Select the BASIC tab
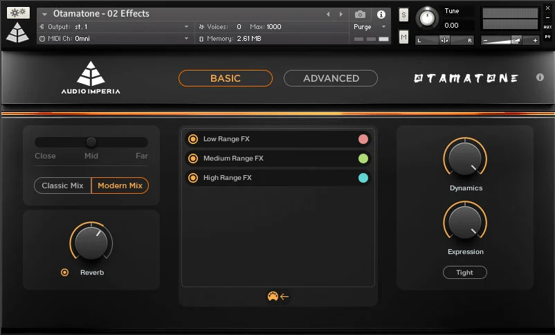Screen dimensions: 555x335 click(x=226, y=78)
